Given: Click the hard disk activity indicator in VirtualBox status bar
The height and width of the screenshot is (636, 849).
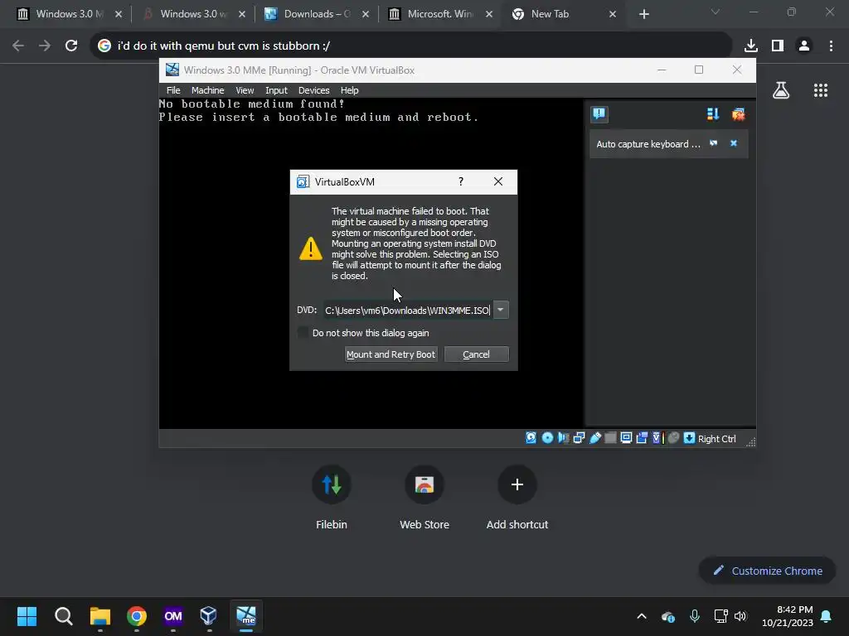Looking at the screenshot, I should [531, 438].
